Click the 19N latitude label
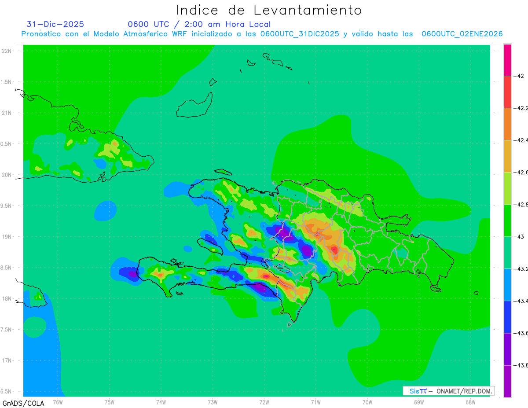 pyautogui.click(x=7, y=237)
